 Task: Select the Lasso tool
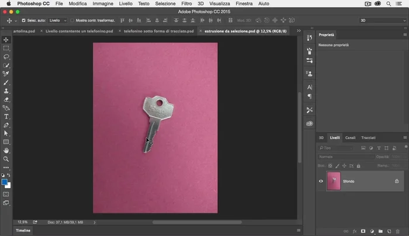click(6, 57)
